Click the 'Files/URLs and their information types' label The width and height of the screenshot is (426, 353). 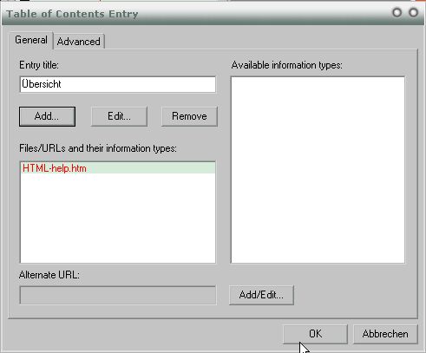point(98,148)
